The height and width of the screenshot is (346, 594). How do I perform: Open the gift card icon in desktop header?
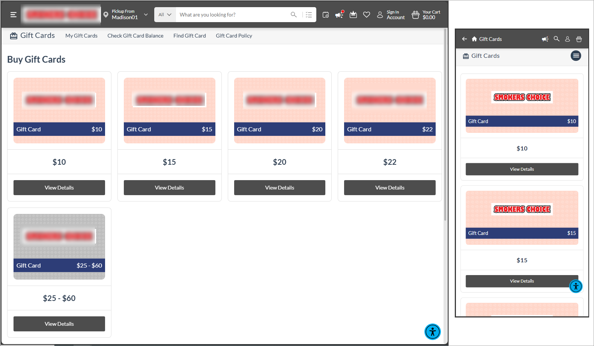click(353, 15)
